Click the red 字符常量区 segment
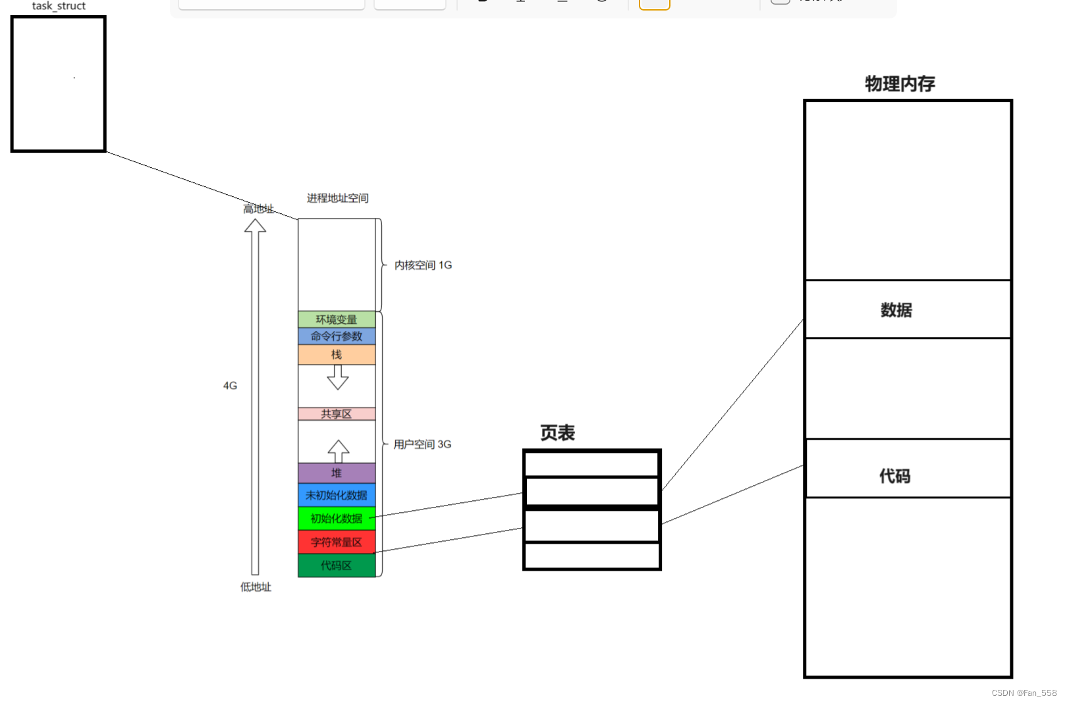The image size is (1067, 703). 337,542
